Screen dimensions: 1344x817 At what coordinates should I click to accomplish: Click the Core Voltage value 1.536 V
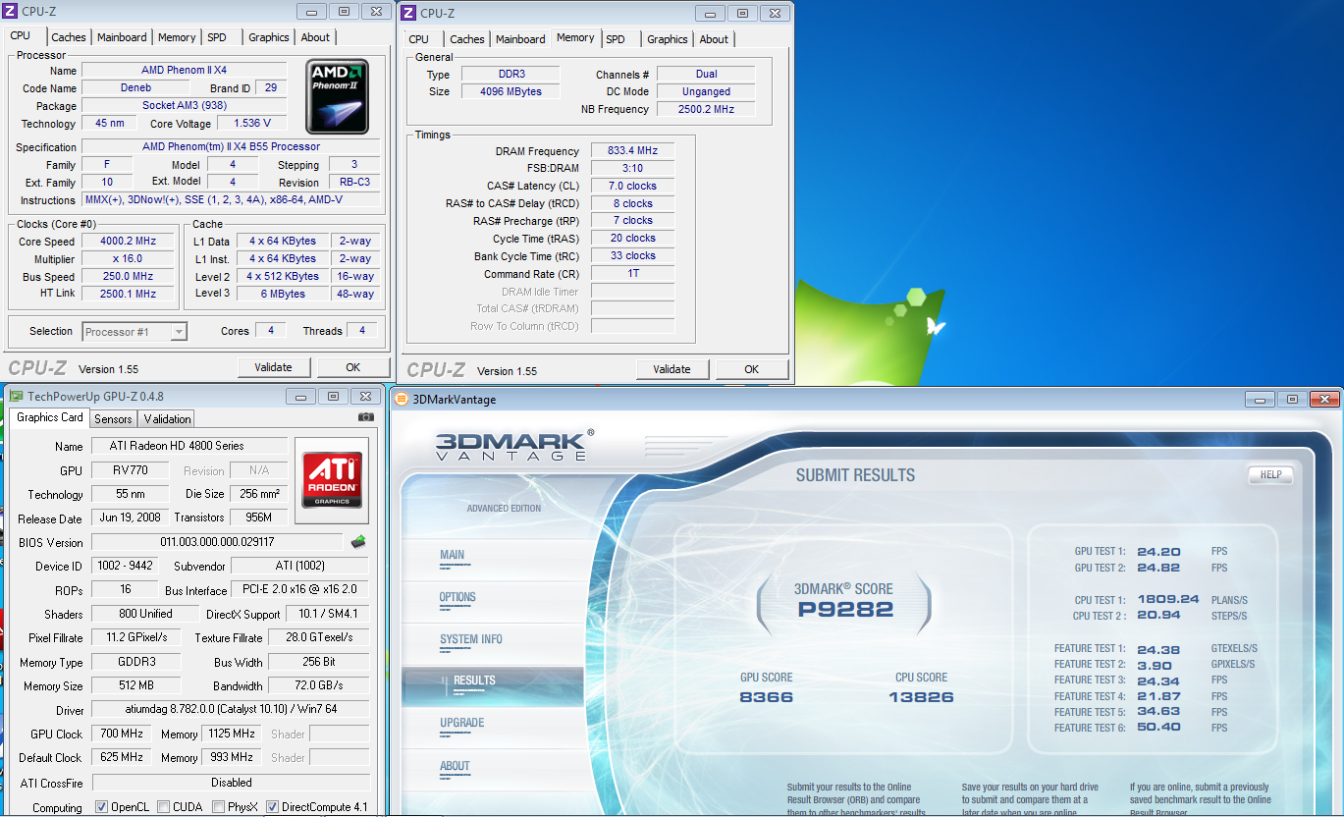(x=252, y=124)
